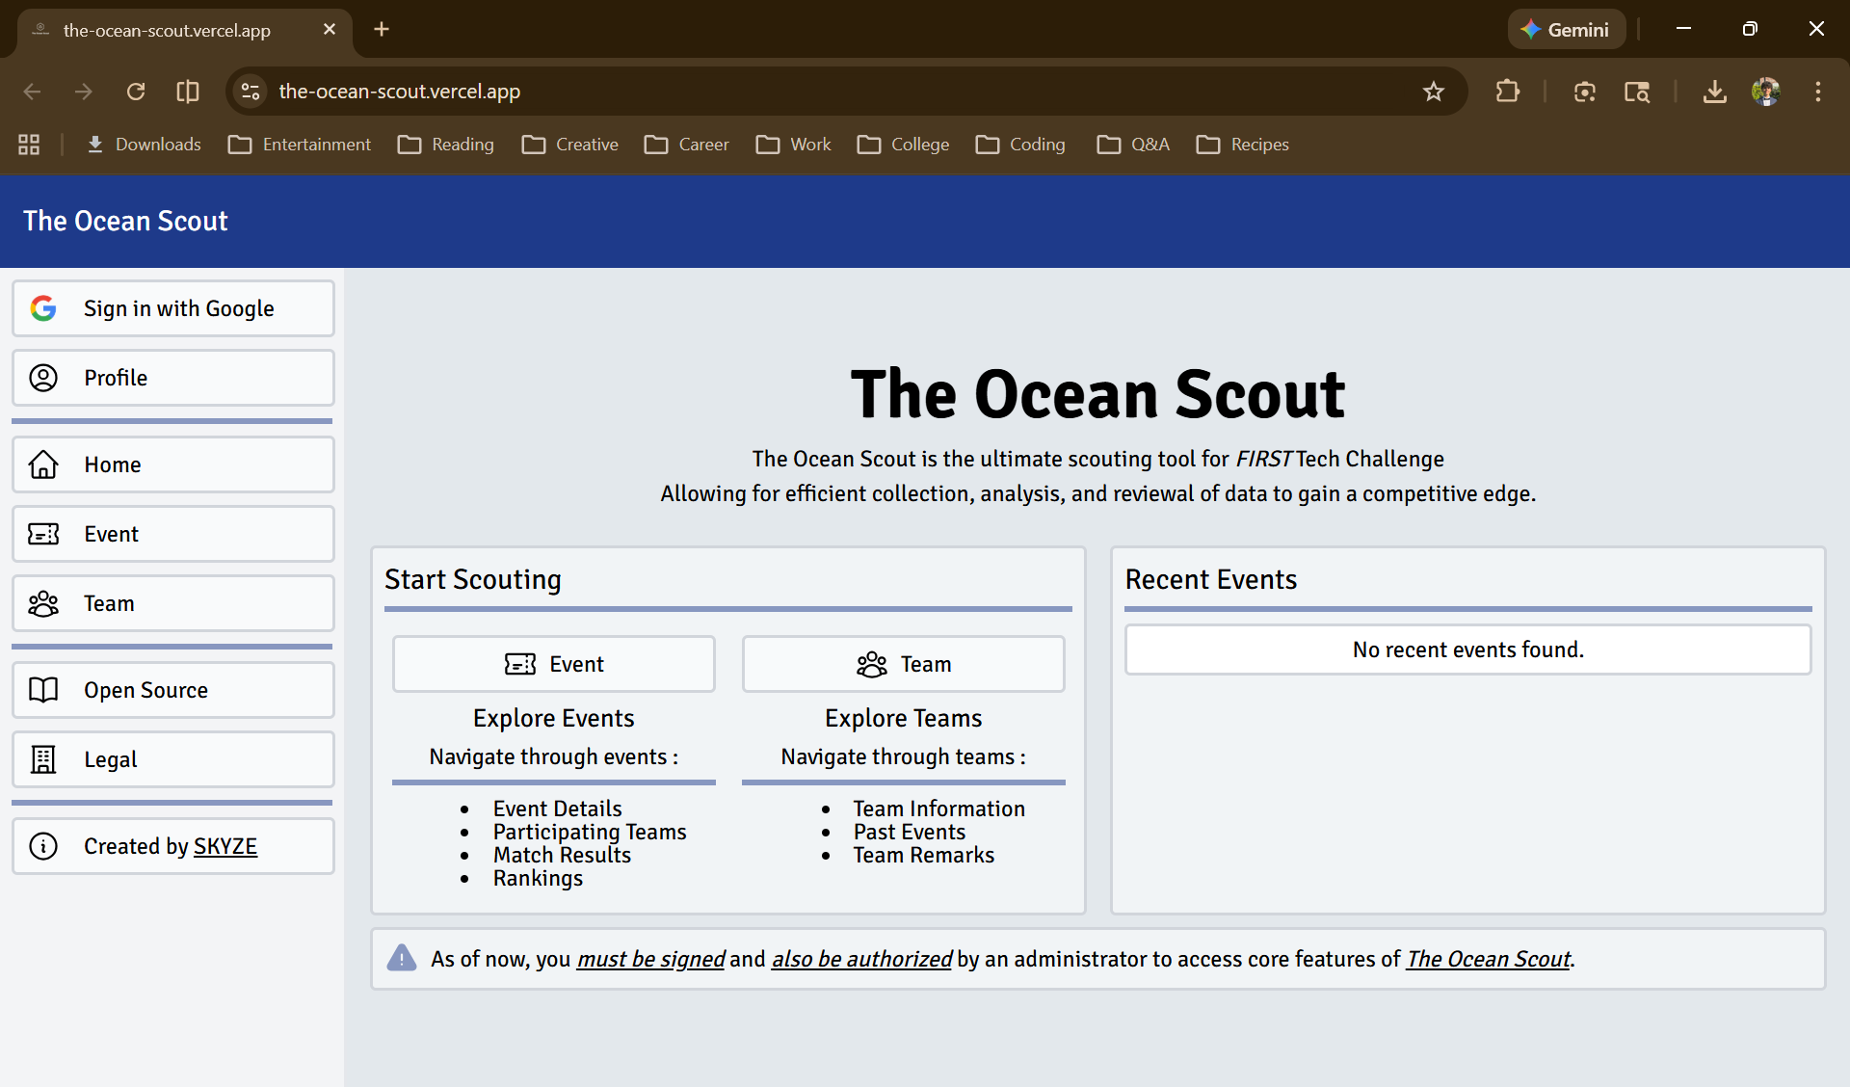Click the people icon in Start Scouting Team button

coord(872,664)
